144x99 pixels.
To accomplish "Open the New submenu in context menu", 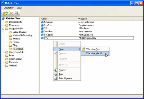I will pyautogui.click(x=67, y=49).
